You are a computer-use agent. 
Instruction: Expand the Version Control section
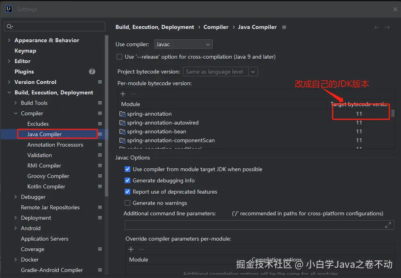click(9, 82)
